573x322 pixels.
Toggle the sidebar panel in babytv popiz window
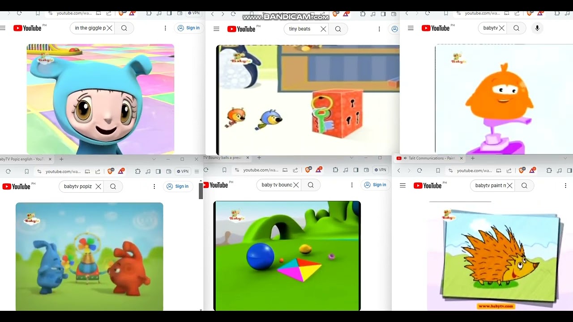click(x=158, y=171)
